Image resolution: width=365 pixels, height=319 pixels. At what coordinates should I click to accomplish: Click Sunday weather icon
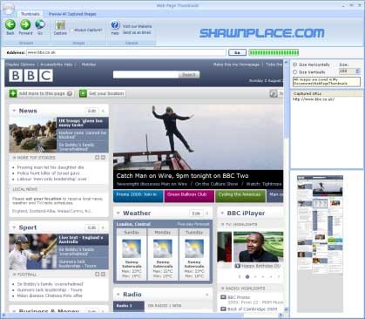pos(132,248)
